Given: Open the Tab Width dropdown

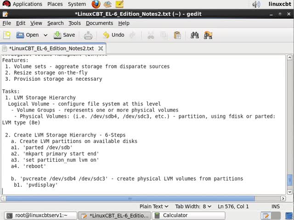Looking at the screenshot, I should (193, 207).
